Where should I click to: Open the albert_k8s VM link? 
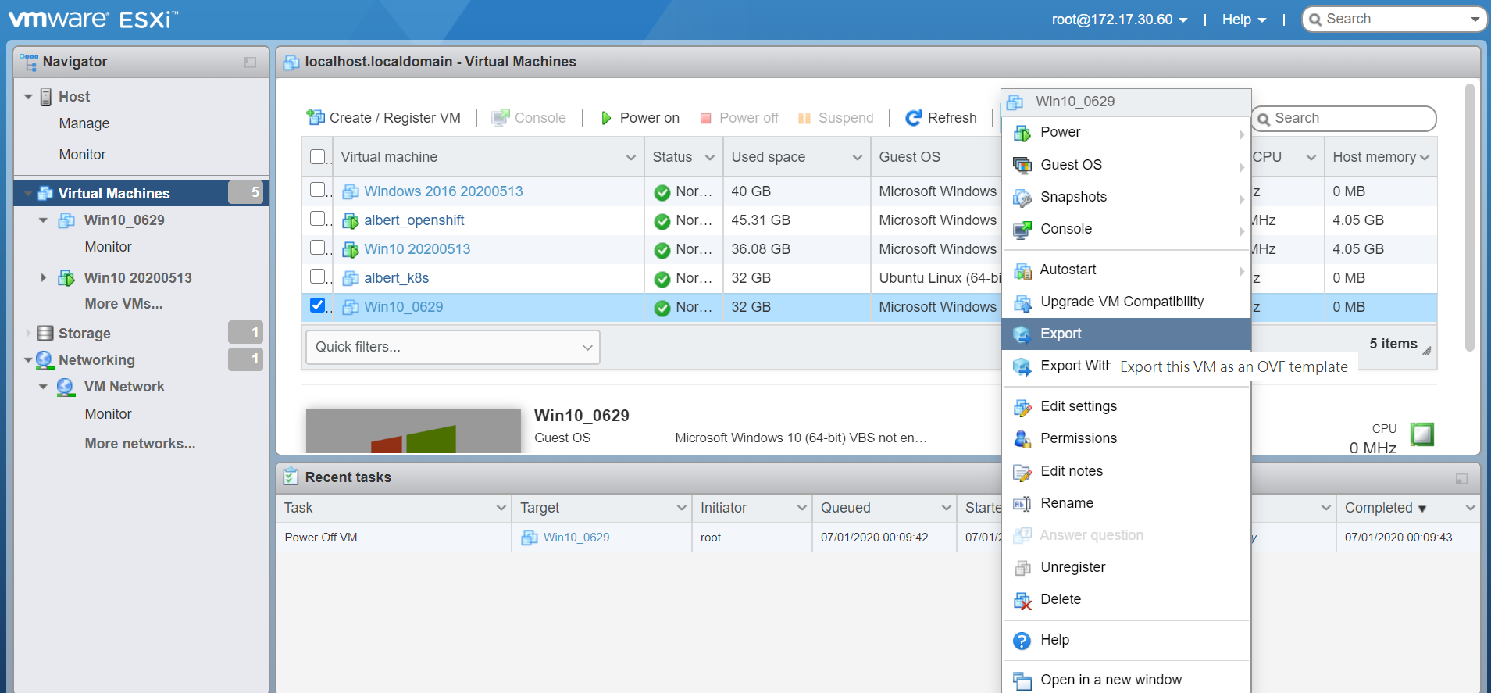(396, 278)
